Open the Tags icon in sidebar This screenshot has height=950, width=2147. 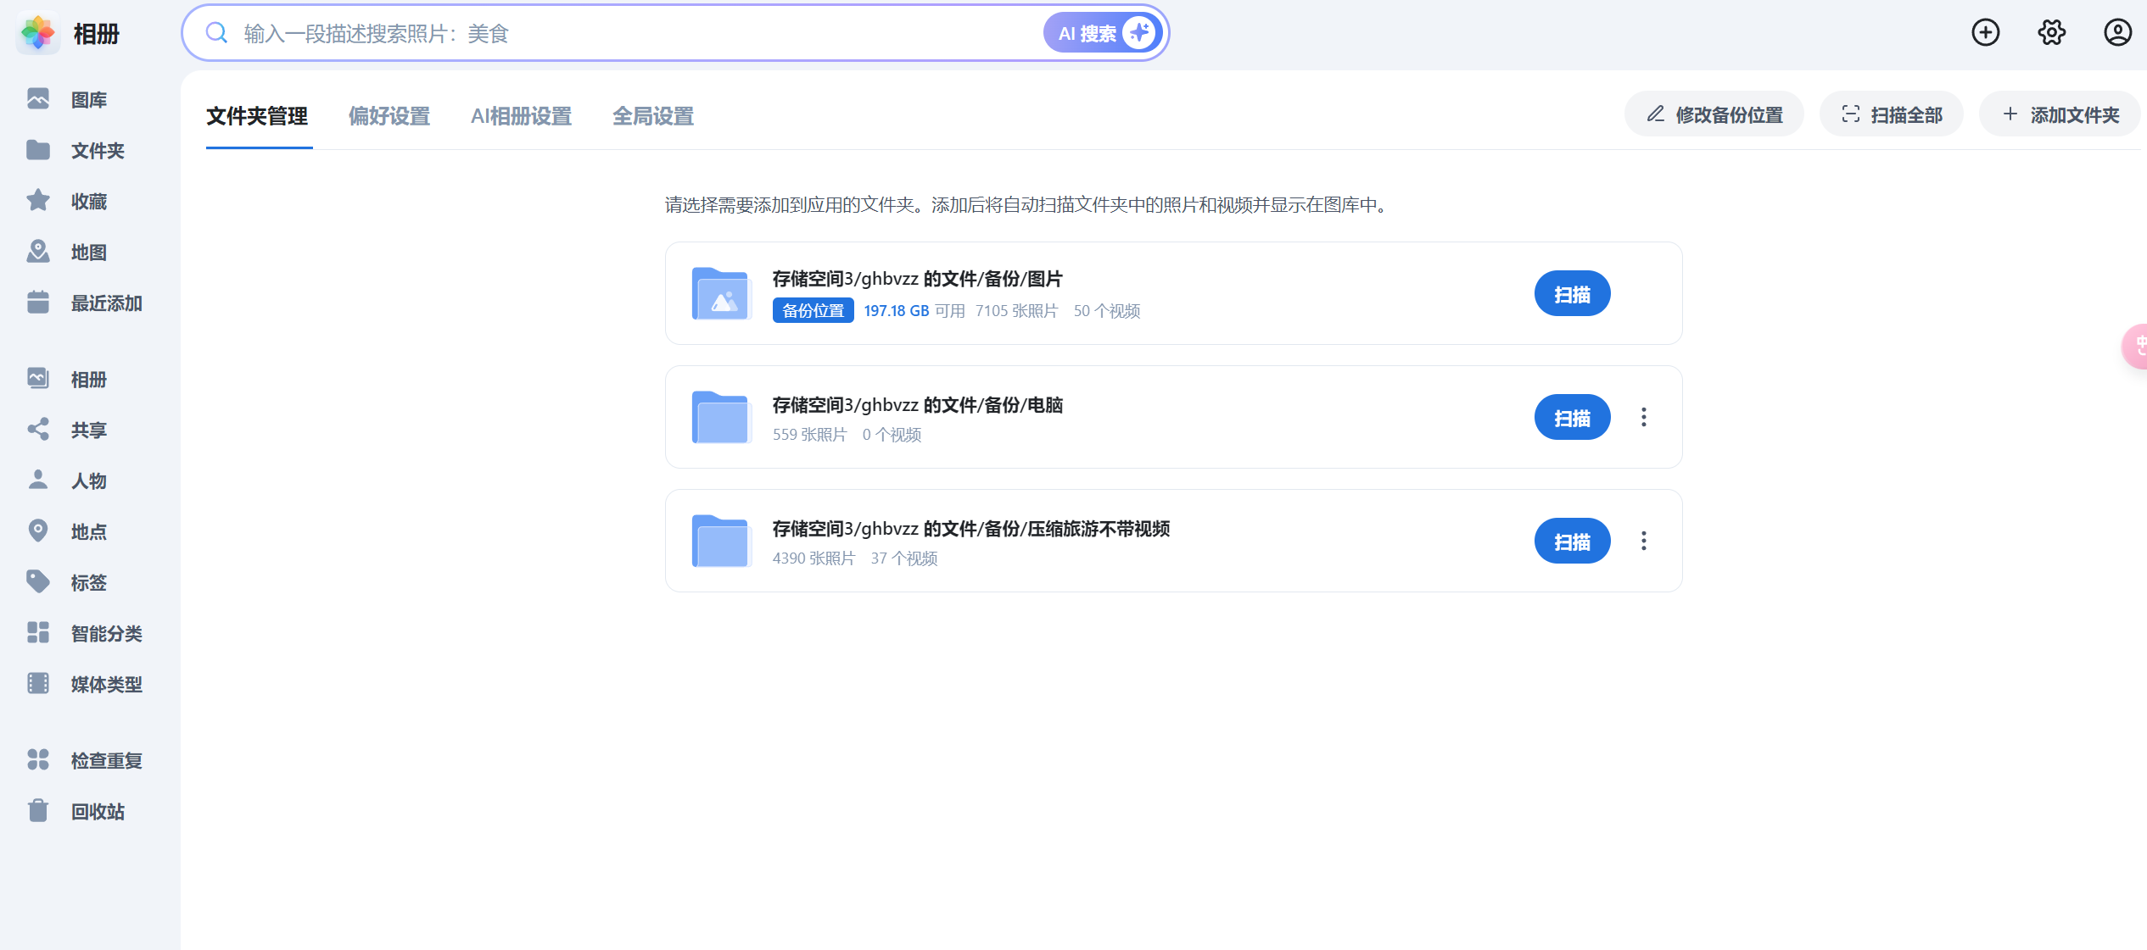coord(38,582)
